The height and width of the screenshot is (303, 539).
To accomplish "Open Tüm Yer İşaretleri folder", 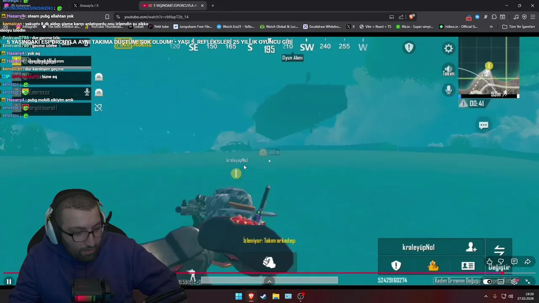I will tap(518, 27).
